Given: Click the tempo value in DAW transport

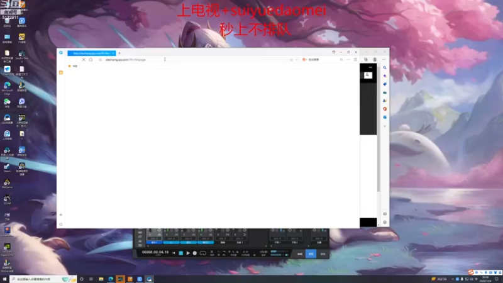Looking at the screenshot, I should pos(263,252).
